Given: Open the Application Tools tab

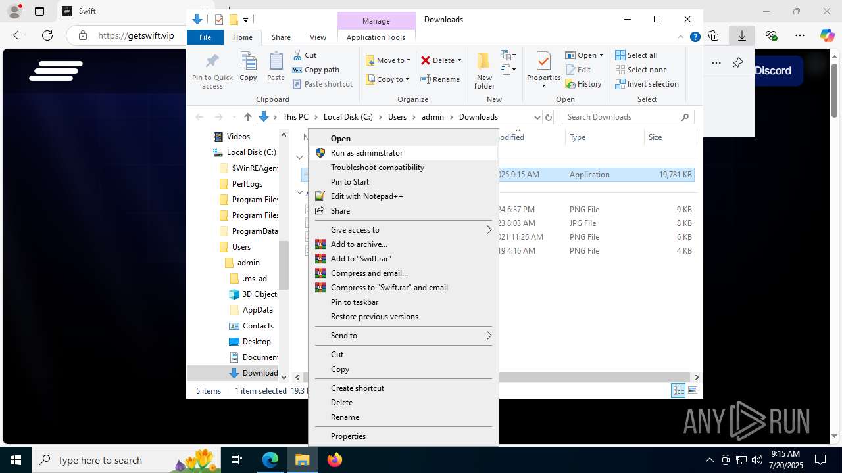Looking at the screenshot, I should (376, 37).
